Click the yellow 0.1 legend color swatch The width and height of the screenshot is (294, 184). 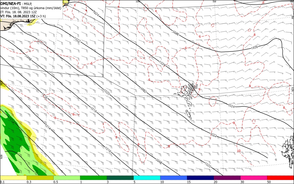click(x=13, y=178)
